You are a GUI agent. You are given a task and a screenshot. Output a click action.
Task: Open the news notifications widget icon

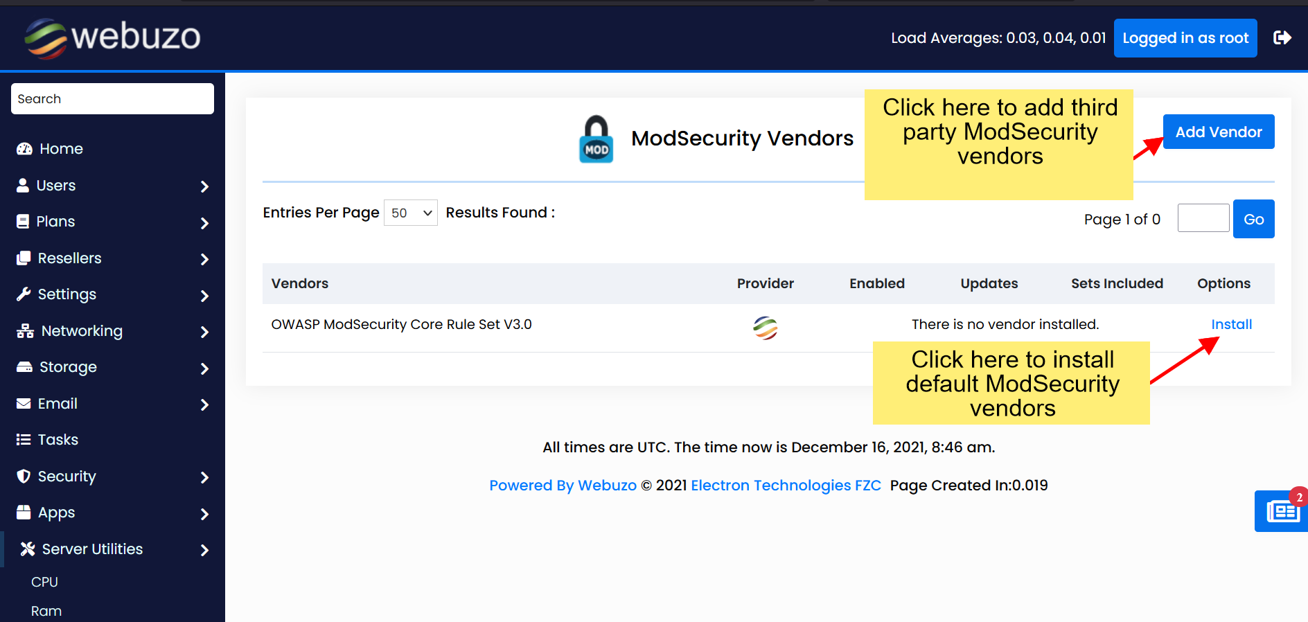[x=1282, y=511]
